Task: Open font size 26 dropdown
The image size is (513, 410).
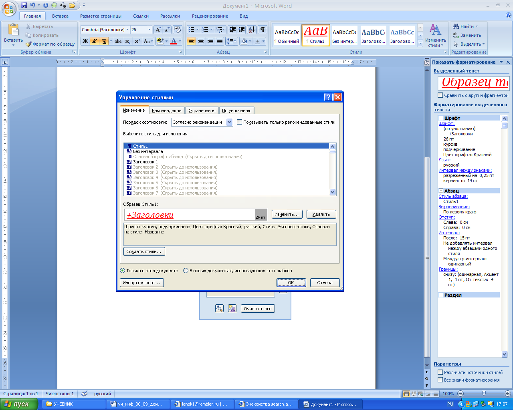Action: tap(149, 30)
